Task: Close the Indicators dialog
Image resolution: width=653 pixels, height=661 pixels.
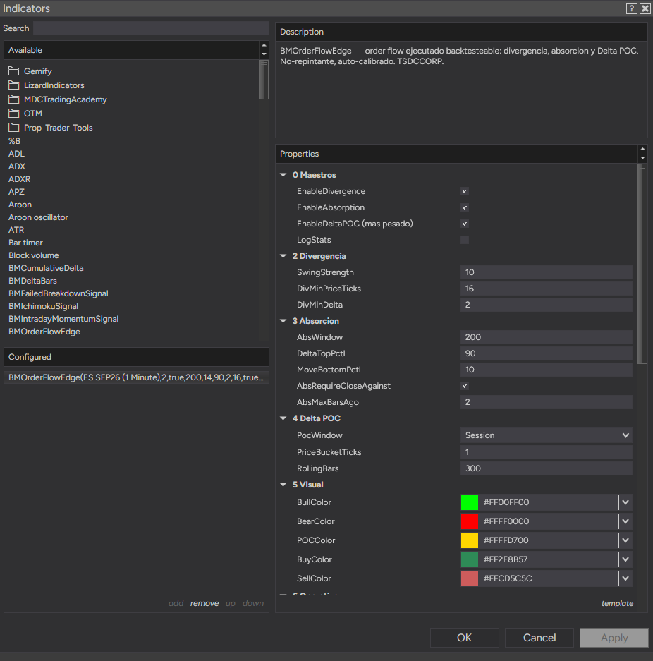Action: 645,8
